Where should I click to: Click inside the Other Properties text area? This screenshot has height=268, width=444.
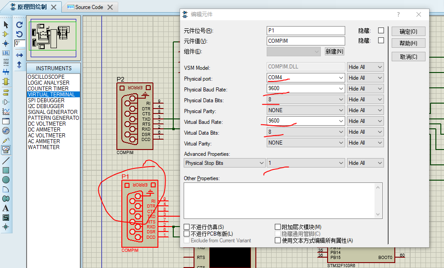pyautogui.click(x=280, y=200)
